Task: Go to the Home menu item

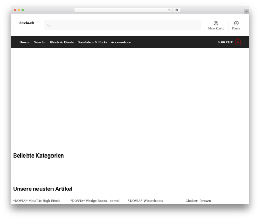Action: click(24, 42)
